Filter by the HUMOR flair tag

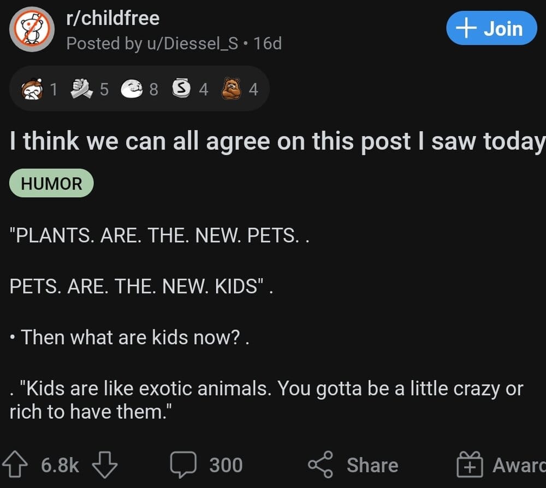tap(51, 184)
